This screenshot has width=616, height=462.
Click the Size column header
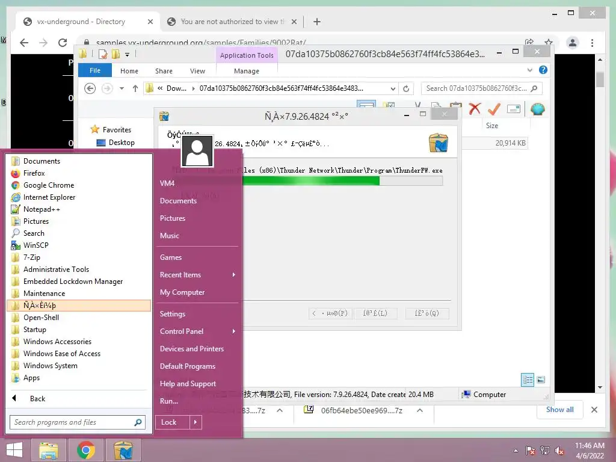point(492,126)
